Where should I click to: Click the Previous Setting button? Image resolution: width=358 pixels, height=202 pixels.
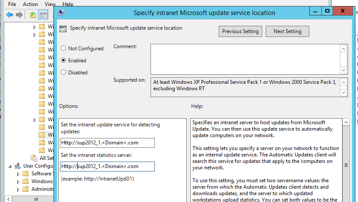(x=240, y=31)
